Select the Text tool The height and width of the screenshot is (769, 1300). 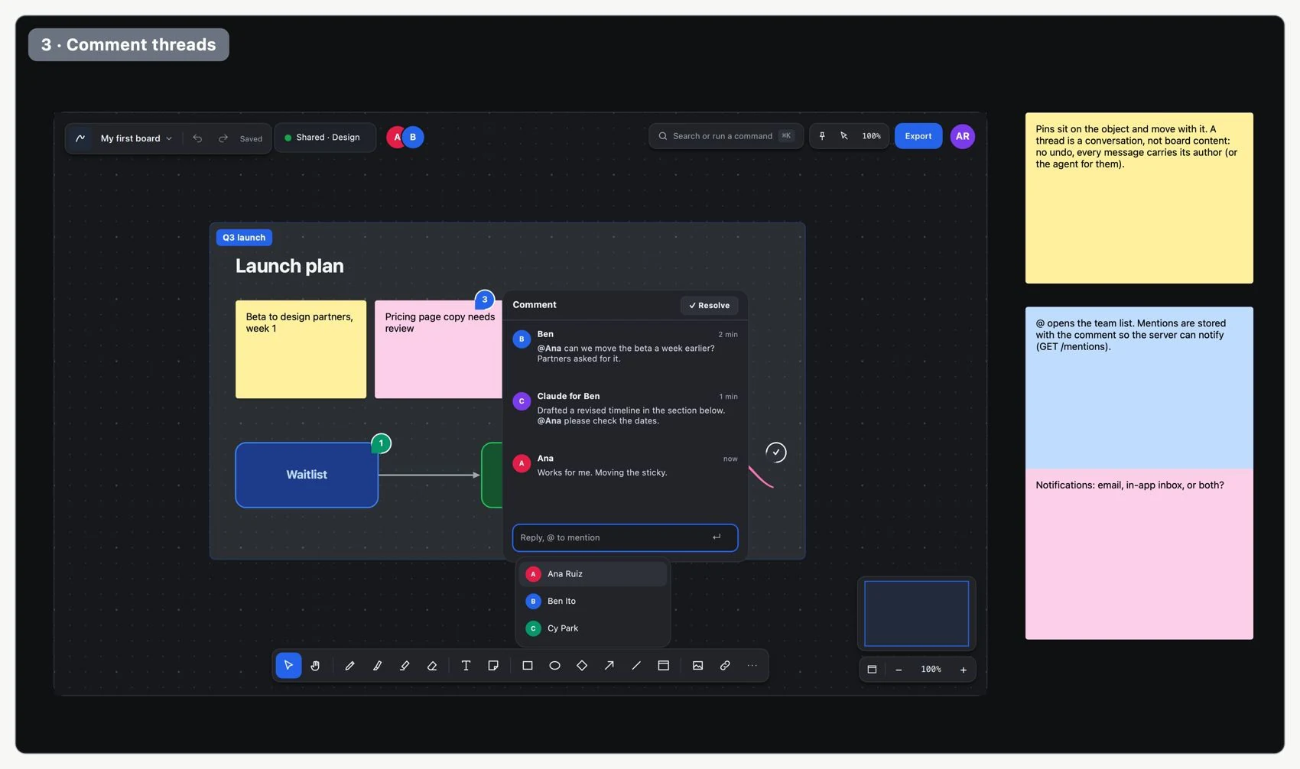pyautogui.click(x=466, y=666)
